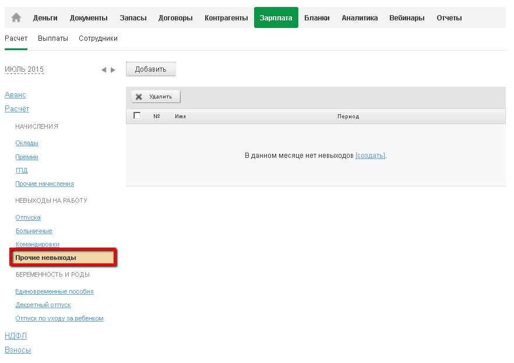Click the НАЧИСЛЕНИЯ section heading
Viewport: 514px width, 363px height.
tap(37, 126)
